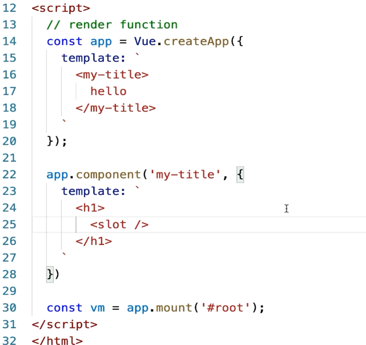Click line number 21 on the blank line

point(9,158)
